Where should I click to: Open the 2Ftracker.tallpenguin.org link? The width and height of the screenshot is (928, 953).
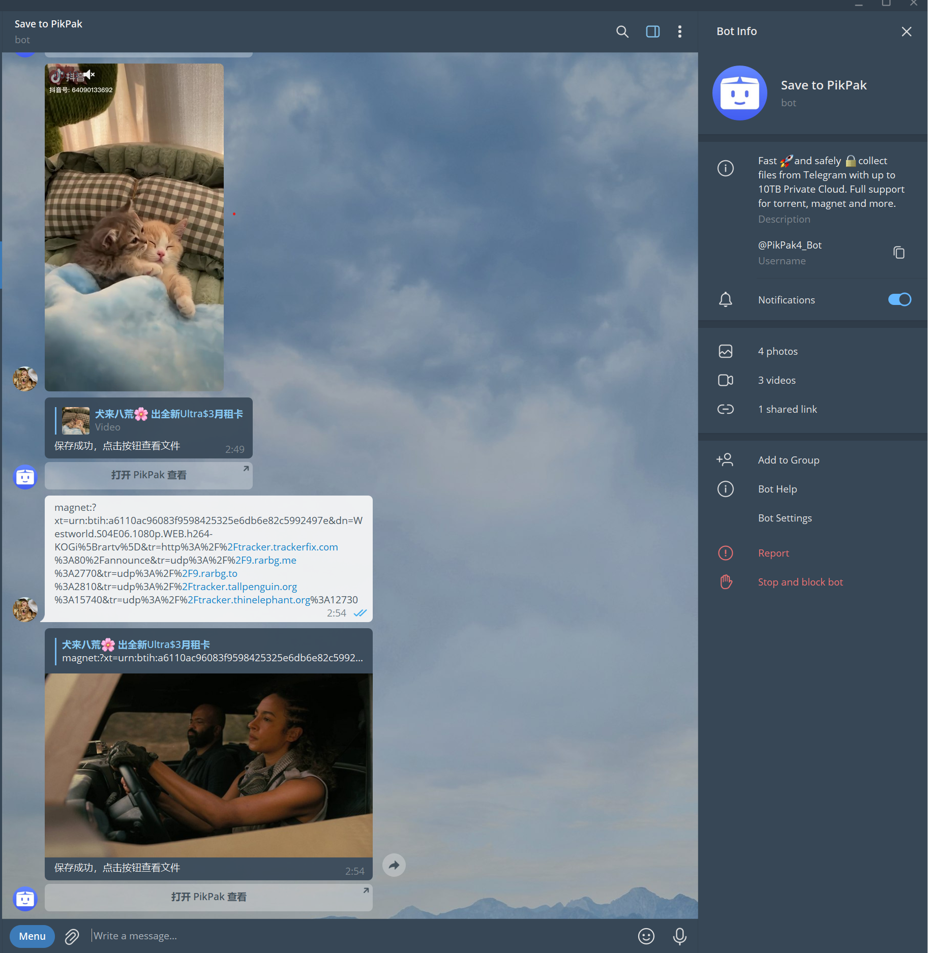coord(240,587)
